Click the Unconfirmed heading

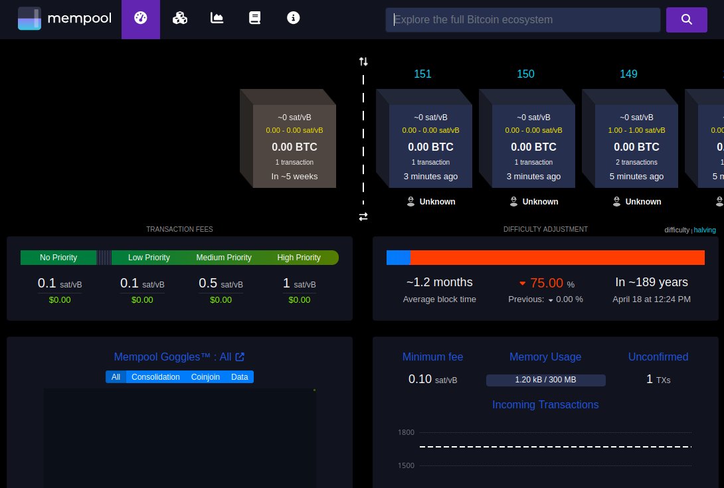(x=658, y=357)
